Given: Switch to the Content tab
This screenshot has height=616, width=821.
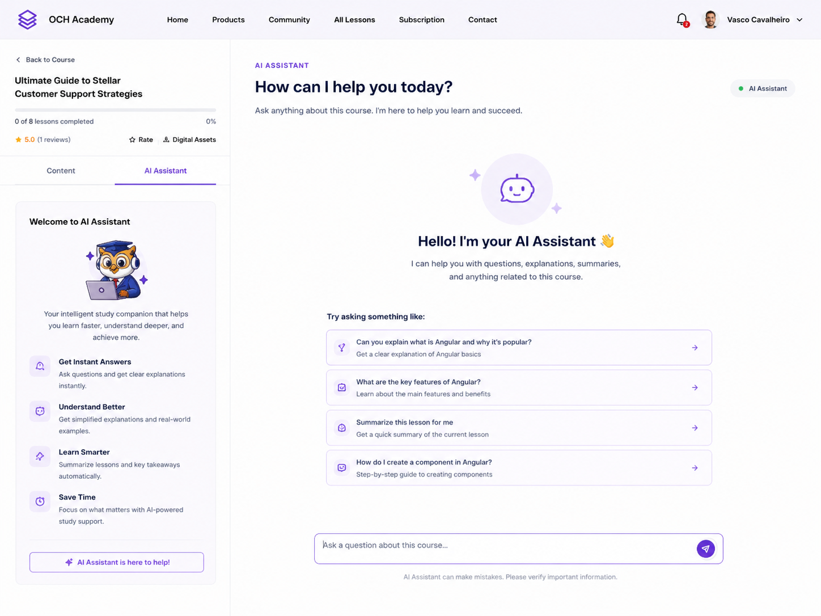Looking at the screenshot, I should [61, 171].
